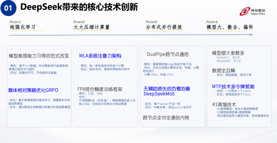The width and height of the screenshot is (277, 143).
Task: Click the line '原先：需要等前面stage完成才能干活'
Action: coord(167,64)
